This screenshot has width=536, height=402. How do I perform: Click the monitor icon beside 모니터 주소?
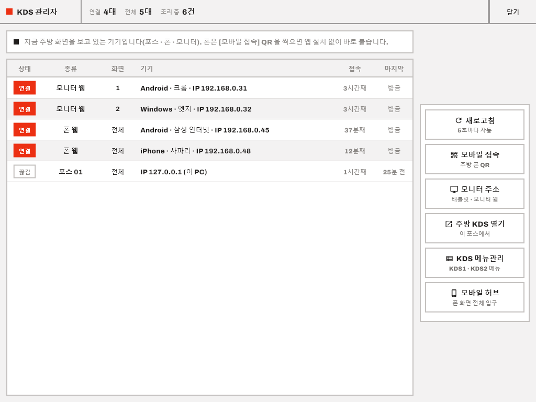tap(454, 189)
